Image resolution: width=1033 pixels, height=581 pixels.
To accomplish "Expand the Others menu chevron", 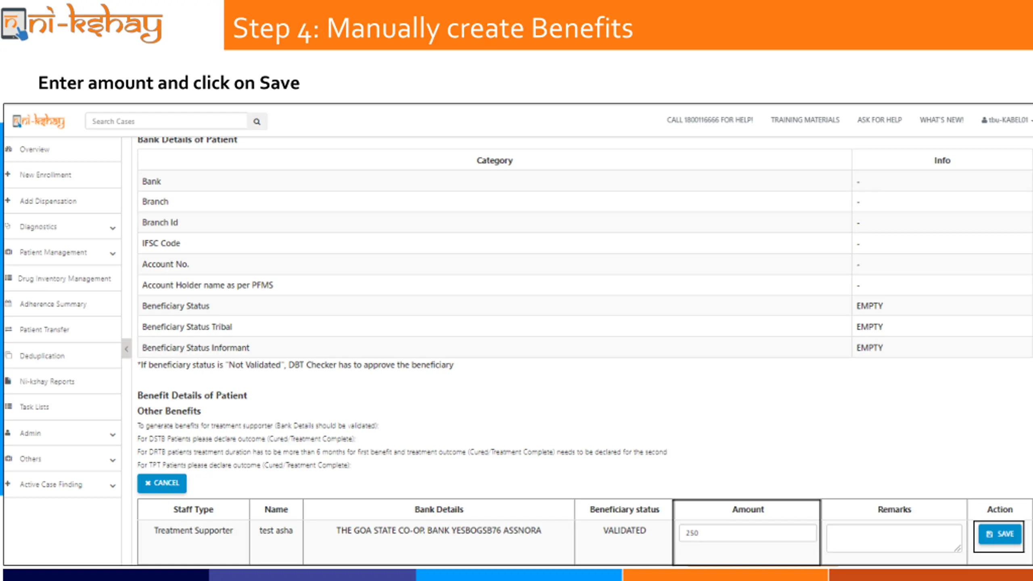I will click(113, 460).
